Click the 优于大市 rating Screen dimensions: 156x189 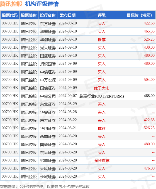[x=102, y=88]
